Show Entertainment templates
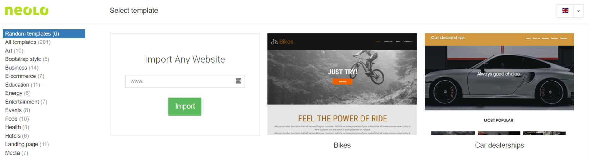This screenshot has height=158, width=589. click(x=26, y=102)
